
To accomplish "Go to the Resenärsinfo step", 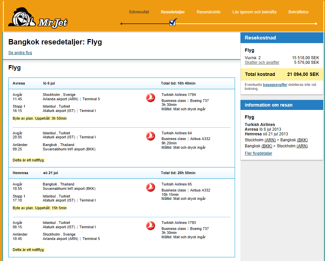I will coord(208,12).
